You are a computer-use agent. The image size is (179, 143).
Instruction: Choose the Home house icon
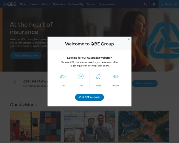click(98, 76)
